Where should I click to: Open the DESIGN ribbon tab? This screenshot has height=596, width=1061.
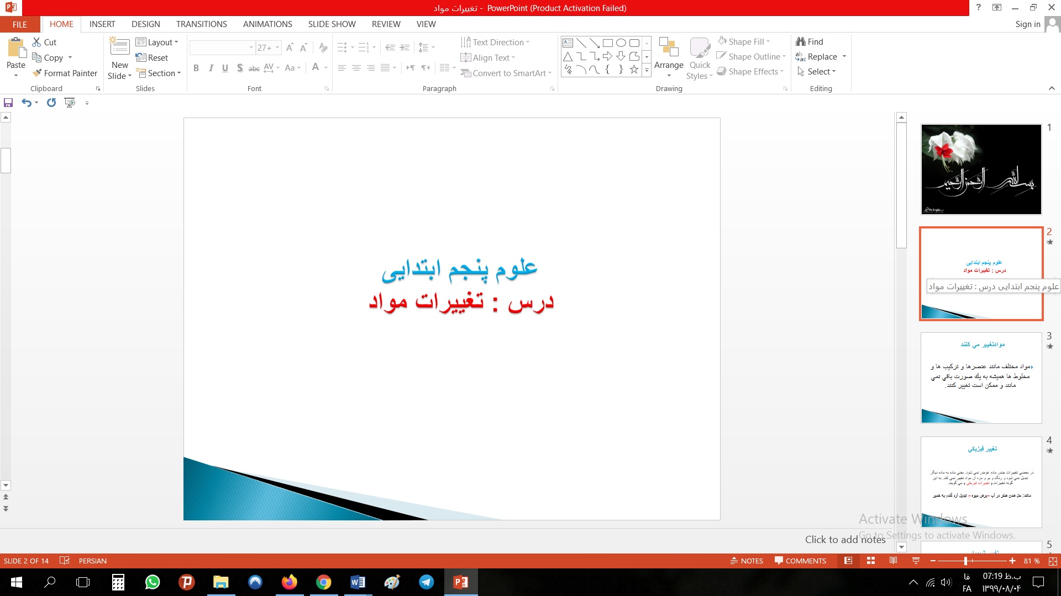tap(146, 24)
